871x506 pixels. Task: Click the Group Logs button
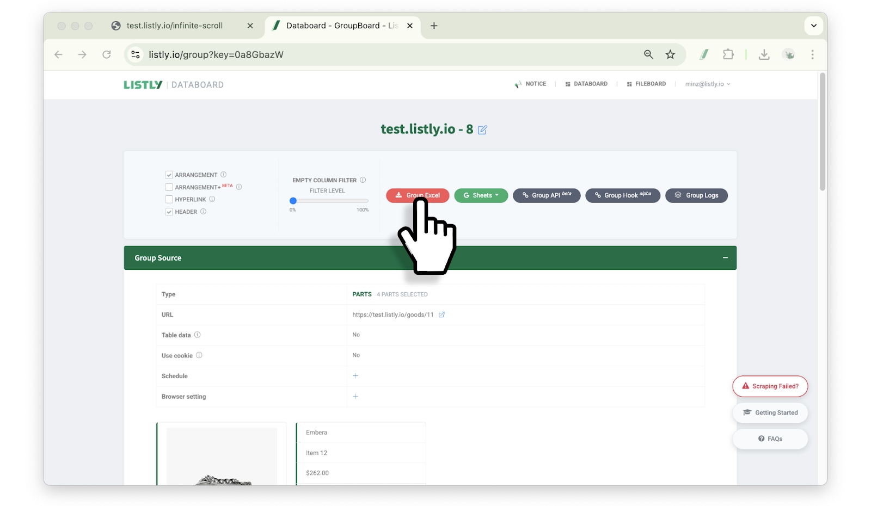[696, 195]
